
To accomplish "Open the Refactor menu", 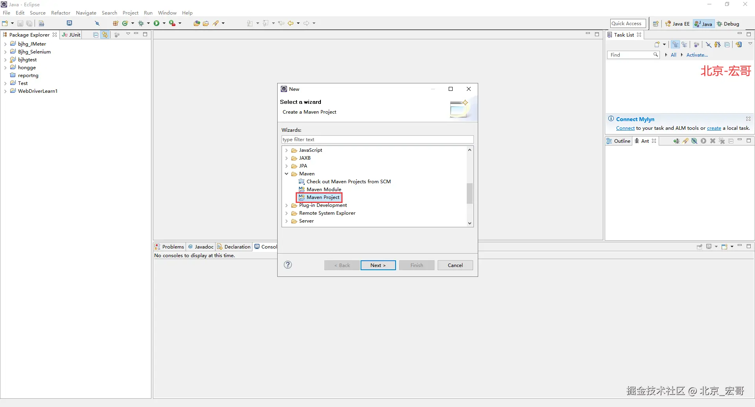I will point(61,13).
